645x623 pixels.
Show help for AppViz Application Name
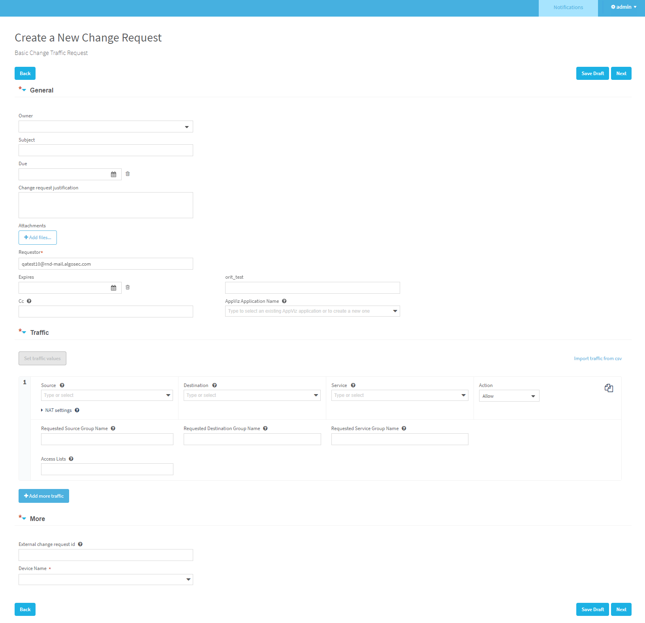click(x=284, y=301)
